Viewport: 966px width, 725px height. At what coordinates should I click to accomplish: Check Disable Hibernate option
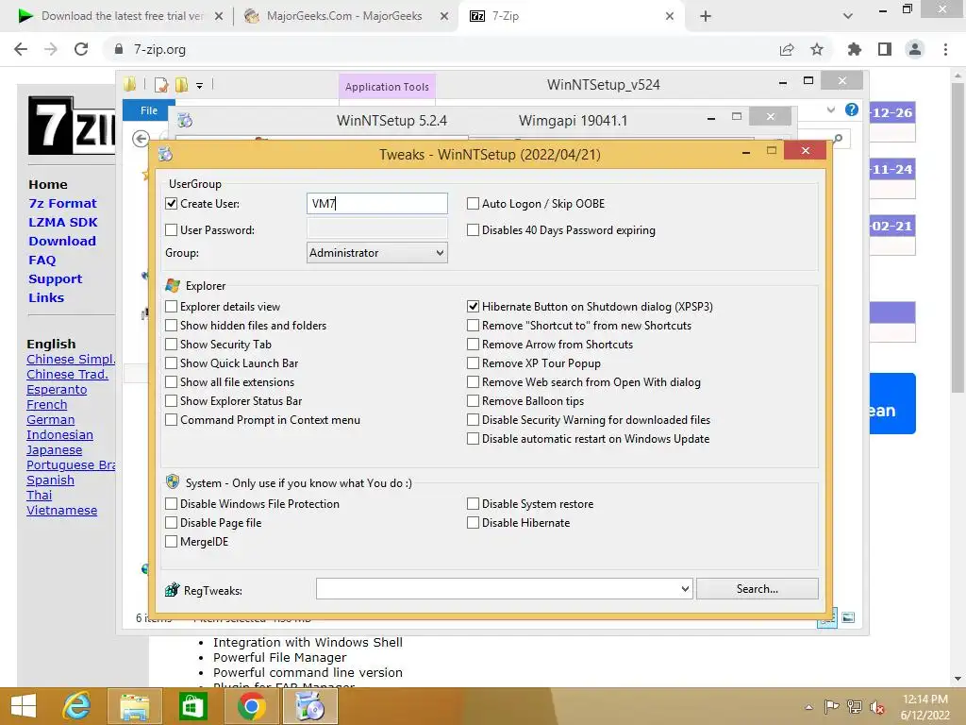(474, 523)
